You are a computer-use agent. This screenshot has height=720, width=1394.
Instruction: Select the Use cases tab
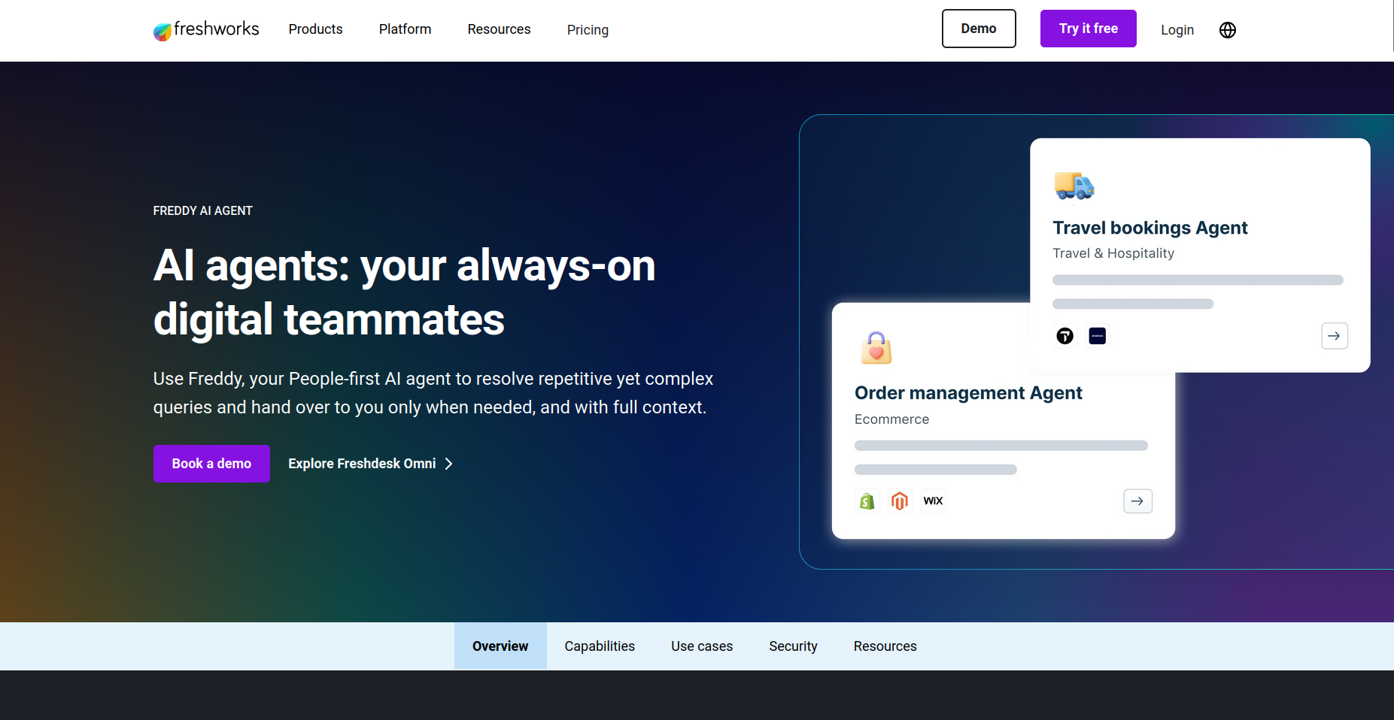pyautogui.click(x=701, y=646)
